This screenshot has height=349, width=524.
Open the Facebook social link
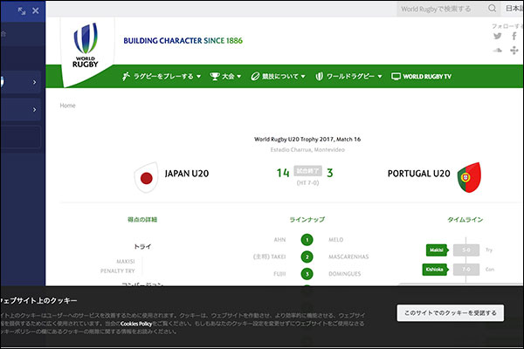click(514, 37)
